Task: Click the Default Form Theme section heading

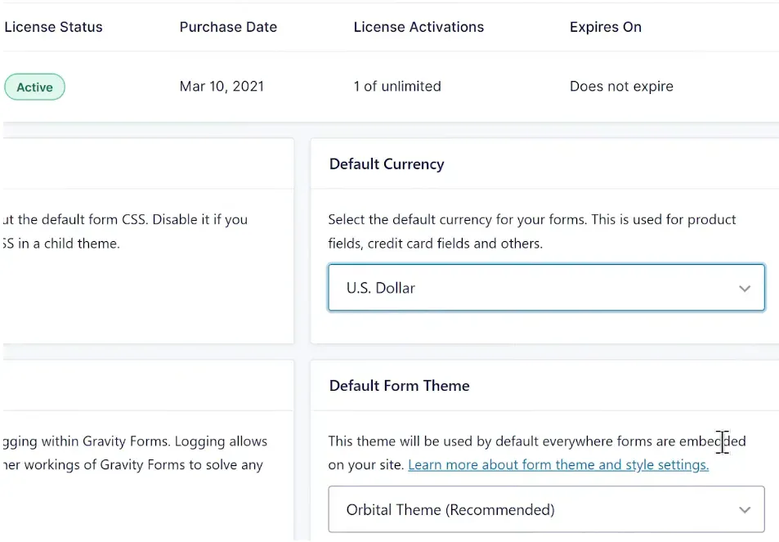Action: click(x=399, y=386)
